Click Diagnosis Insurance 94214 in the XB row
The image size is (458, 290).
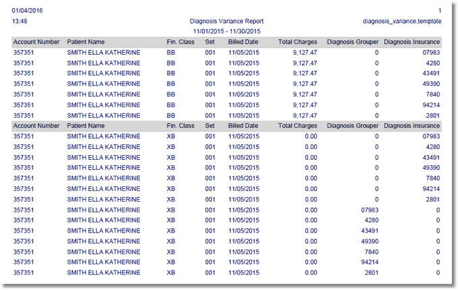coord(431,189)
